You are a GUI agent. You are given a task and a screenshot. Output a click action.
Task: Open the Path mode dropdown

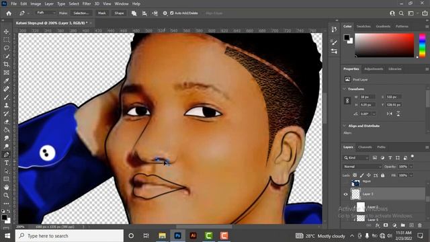pyautogui.click(x=46, y=13)
